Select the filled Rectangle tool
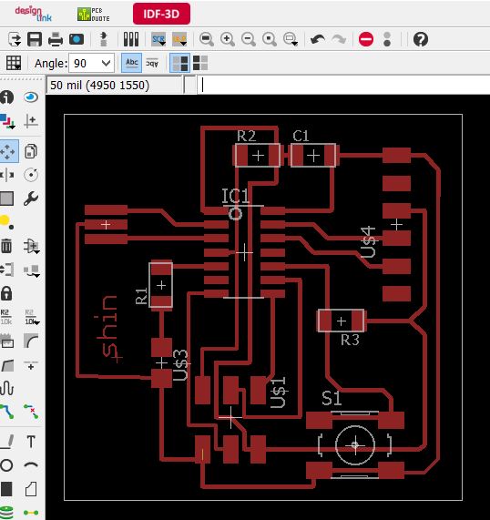The image size is (490, 520). coord(6,489)
